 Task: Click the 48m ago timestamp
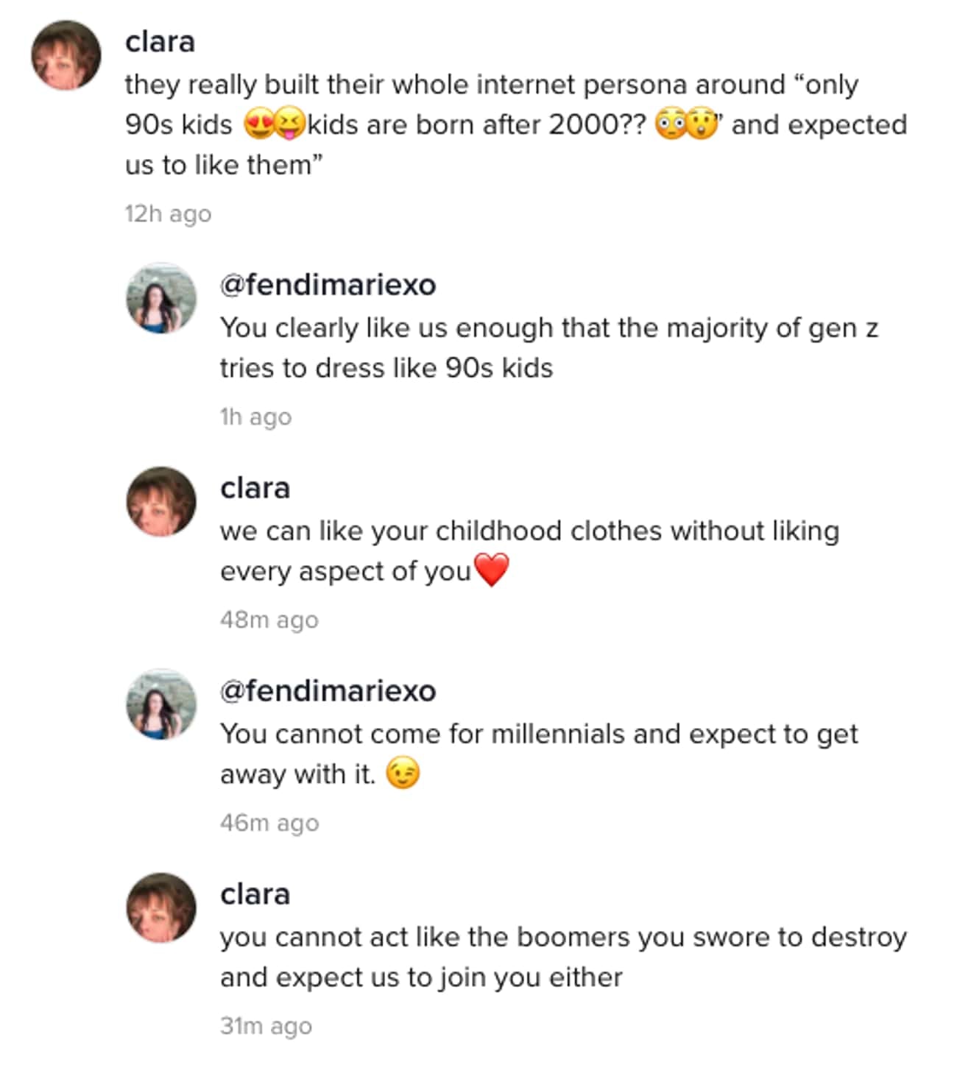coord(269,620)
